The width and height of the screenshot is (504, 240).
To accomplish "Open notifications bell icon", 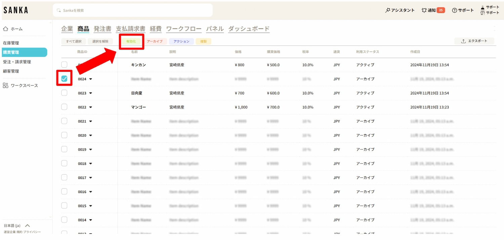I will pyautogui.click(x=424, y=10).
